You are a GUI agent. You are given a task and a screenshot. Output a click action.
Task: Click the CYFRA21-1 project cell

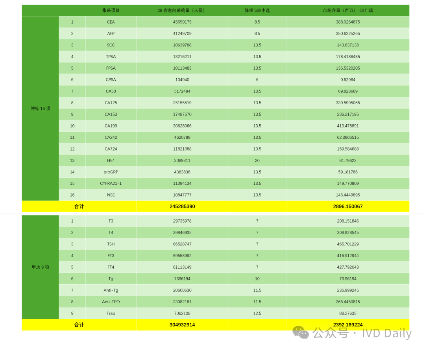(x=111, y=184)
